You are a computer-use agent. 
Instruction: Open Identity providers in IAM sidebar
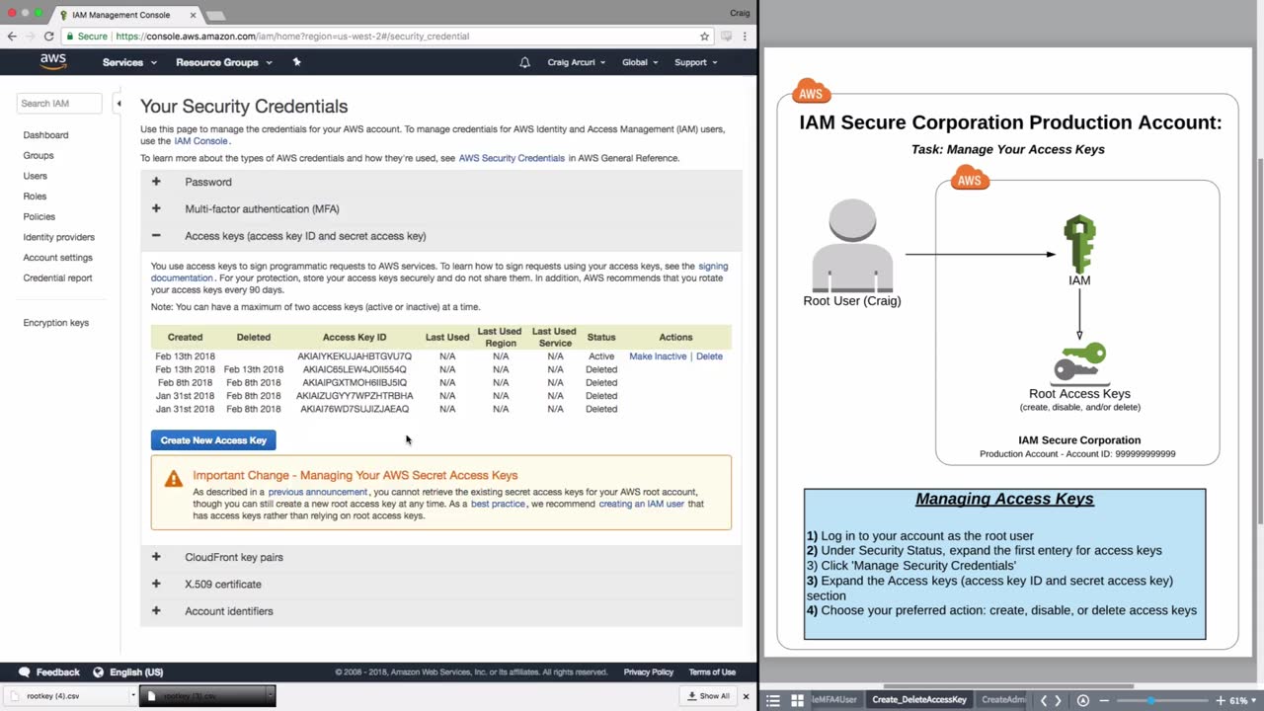tap(59, 237)
